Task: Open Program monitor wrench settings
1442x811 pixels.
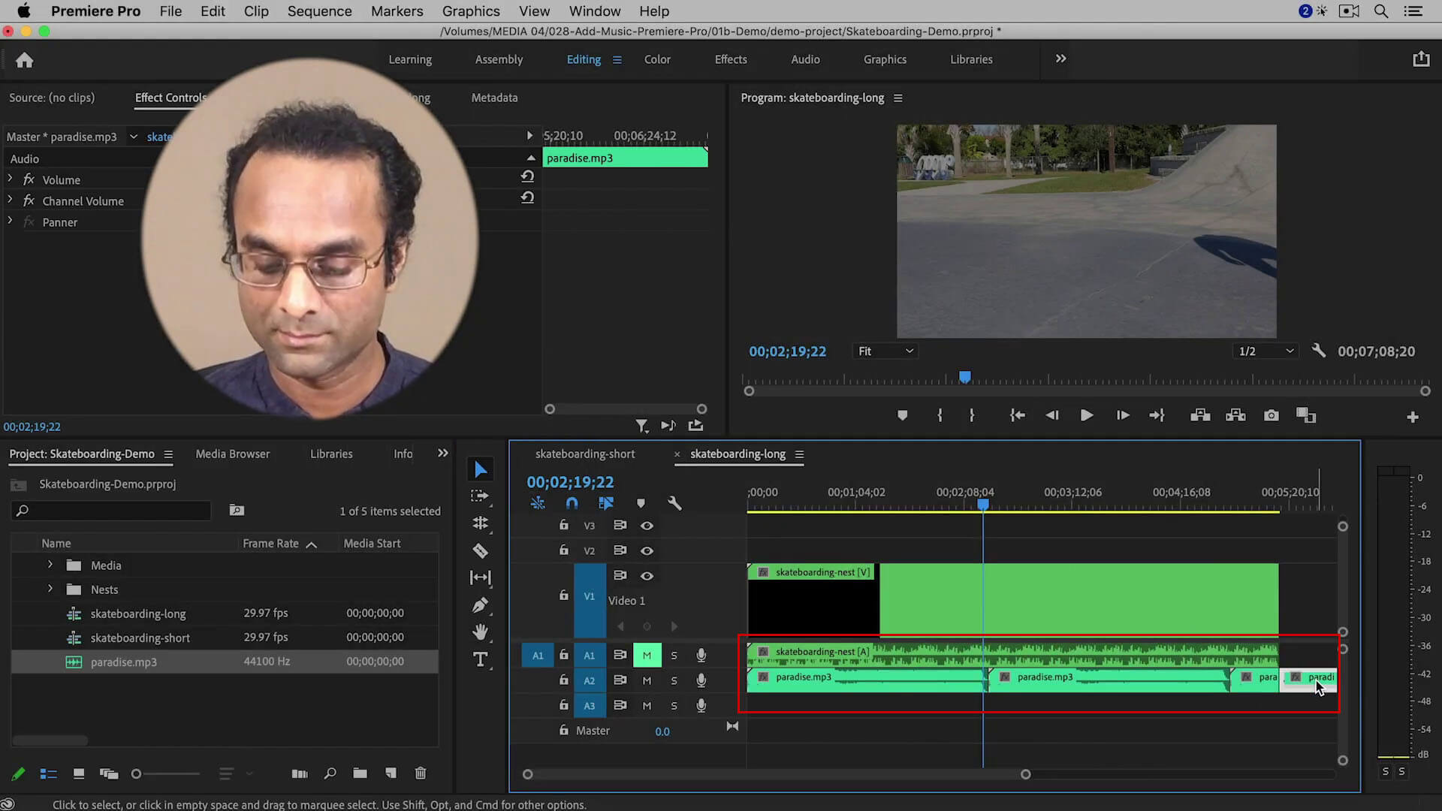Action: pyautogui.click(x=1319, y=351)
